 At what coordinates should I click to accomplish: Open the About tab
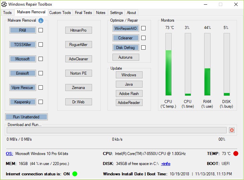click(131, 13)
